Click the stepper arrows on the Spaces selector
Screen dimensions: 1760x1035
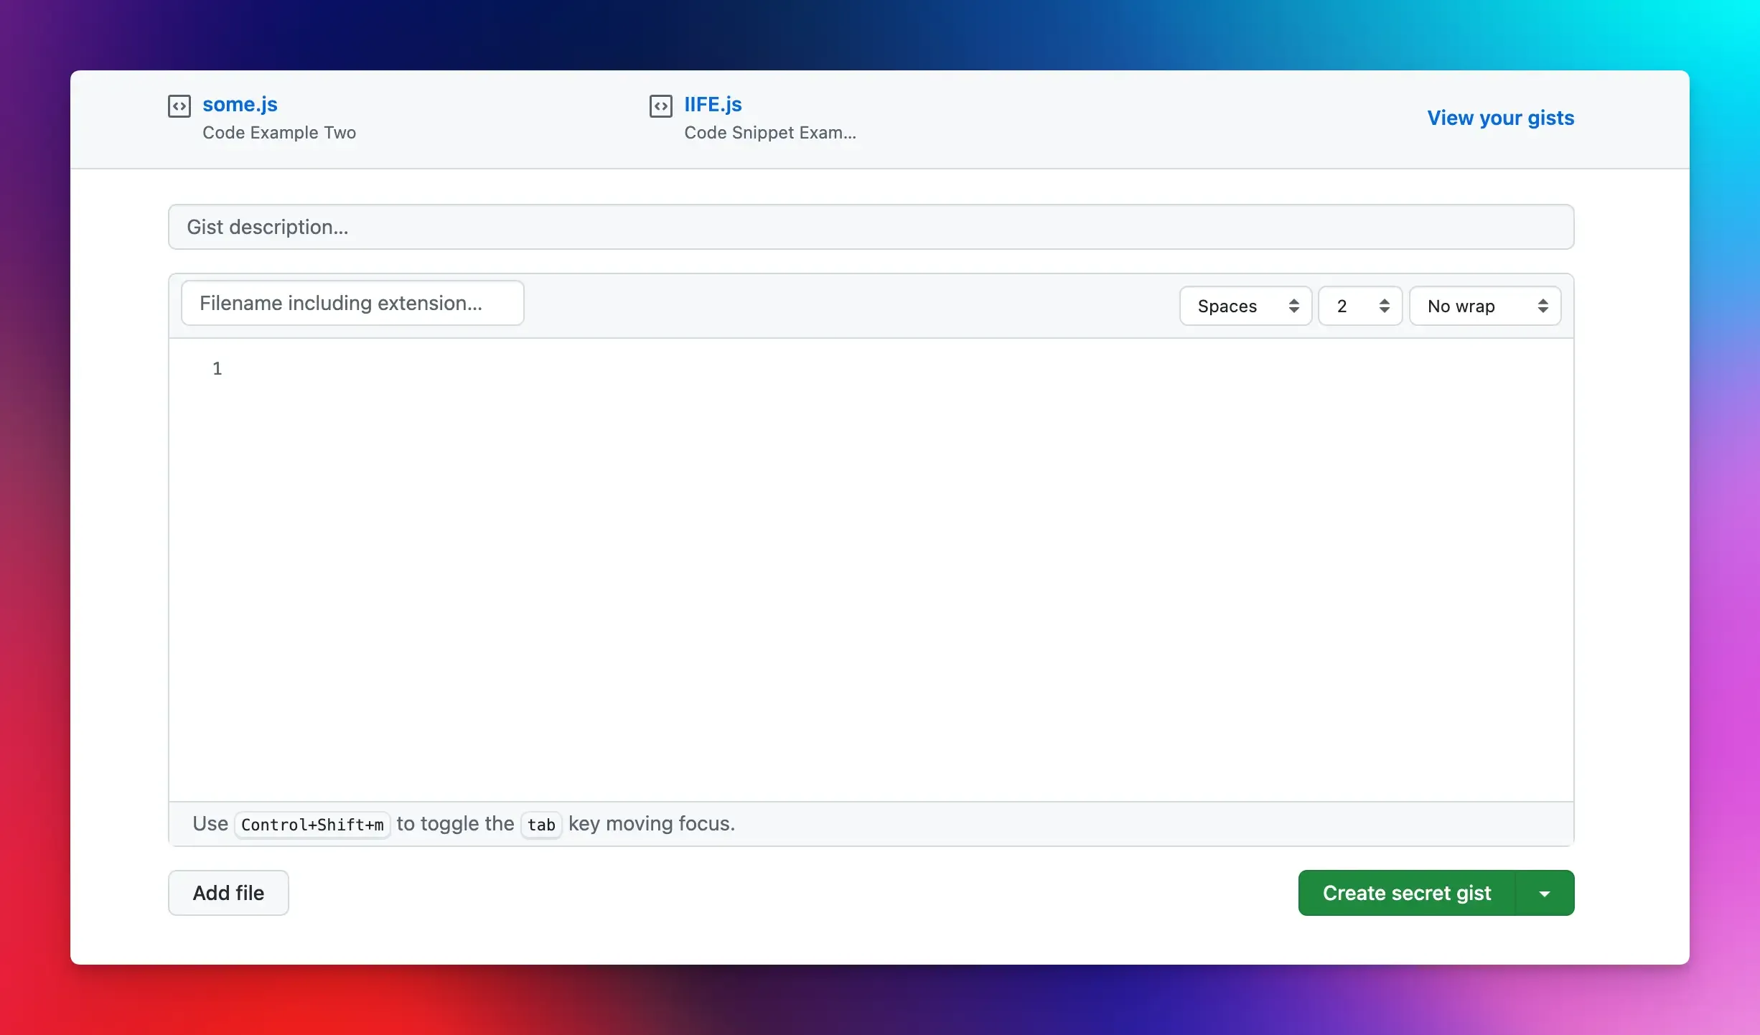[1293, 305]
